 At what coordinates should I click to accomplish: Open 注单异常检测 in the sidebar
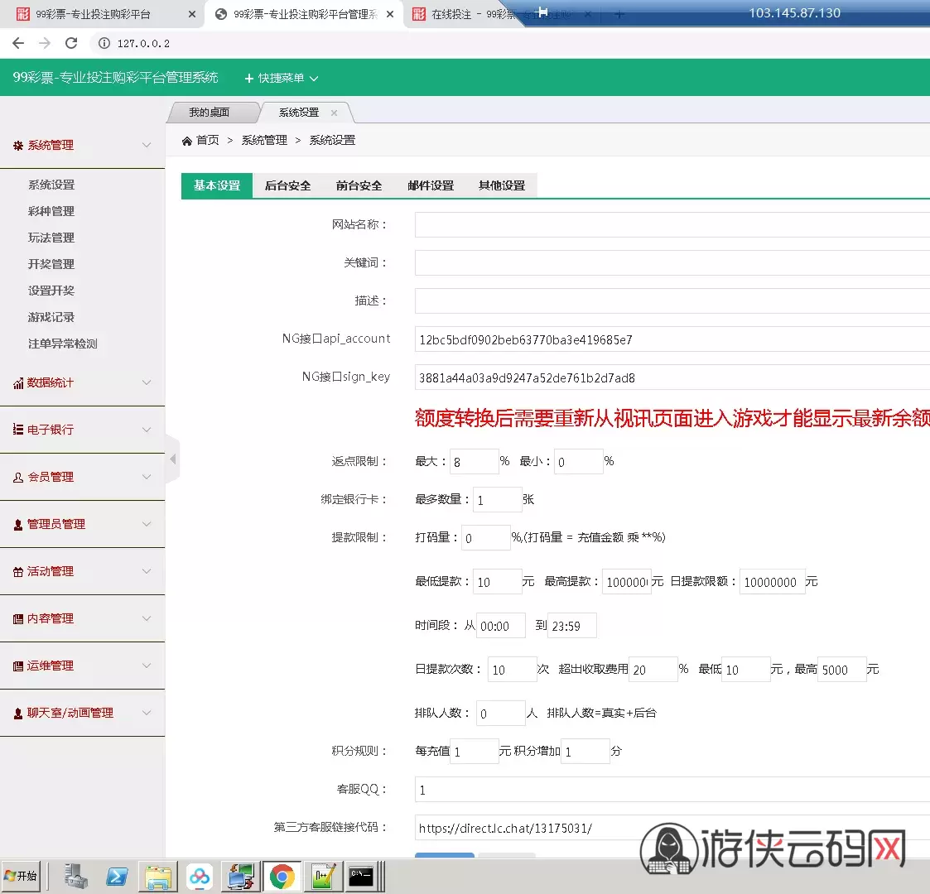(63, 344)
